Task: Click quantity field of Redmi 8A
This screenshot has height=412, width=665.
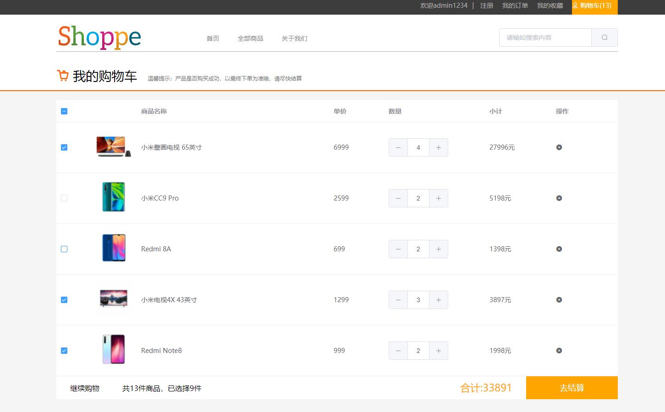Action: coord(418,249)
